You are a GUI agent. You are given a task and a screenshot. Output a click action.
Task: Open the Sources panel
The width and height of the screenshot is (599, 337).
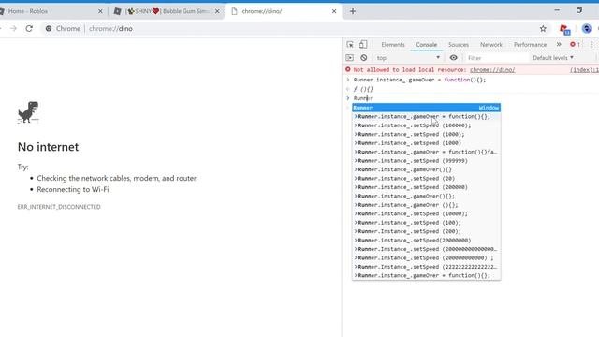coord(459,45)
